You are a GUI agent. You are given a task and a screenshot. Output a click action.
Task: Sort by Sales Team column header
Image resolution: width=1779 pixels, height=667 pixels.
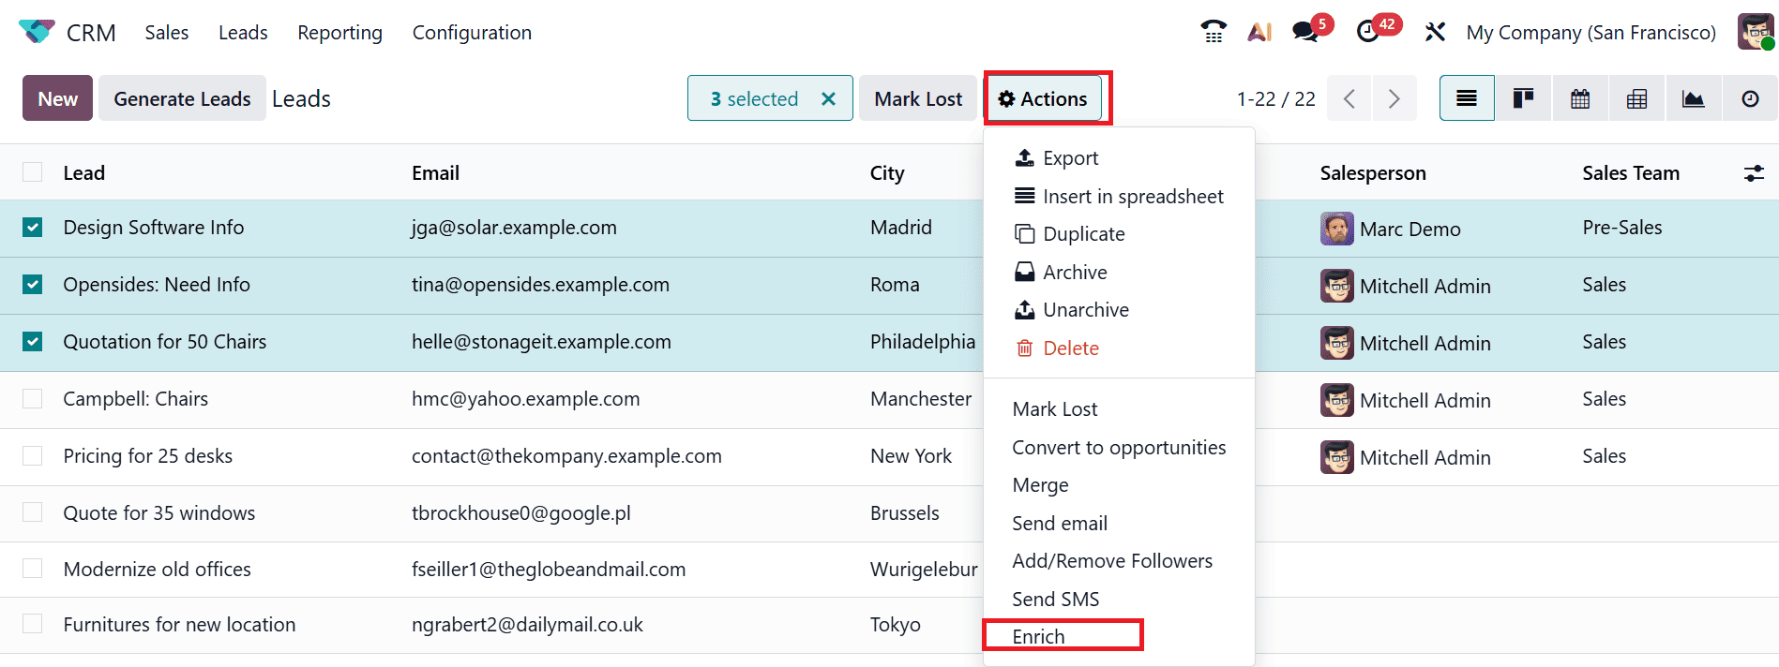tap(1631, 172)
